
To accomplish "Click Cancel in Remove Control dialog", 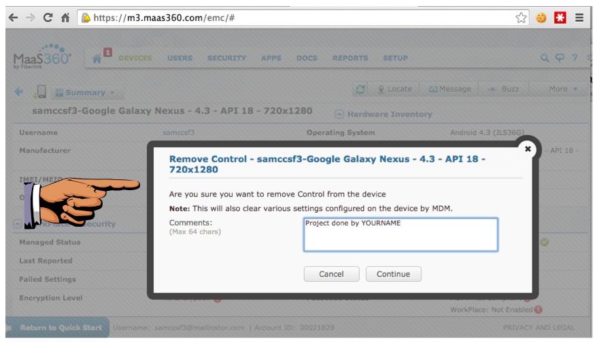I will coord(331,274).
